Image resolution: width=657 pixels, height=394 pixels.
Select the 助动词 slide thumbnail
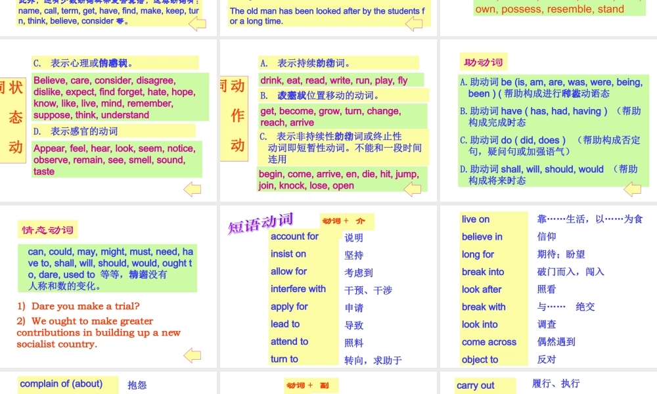549,121
